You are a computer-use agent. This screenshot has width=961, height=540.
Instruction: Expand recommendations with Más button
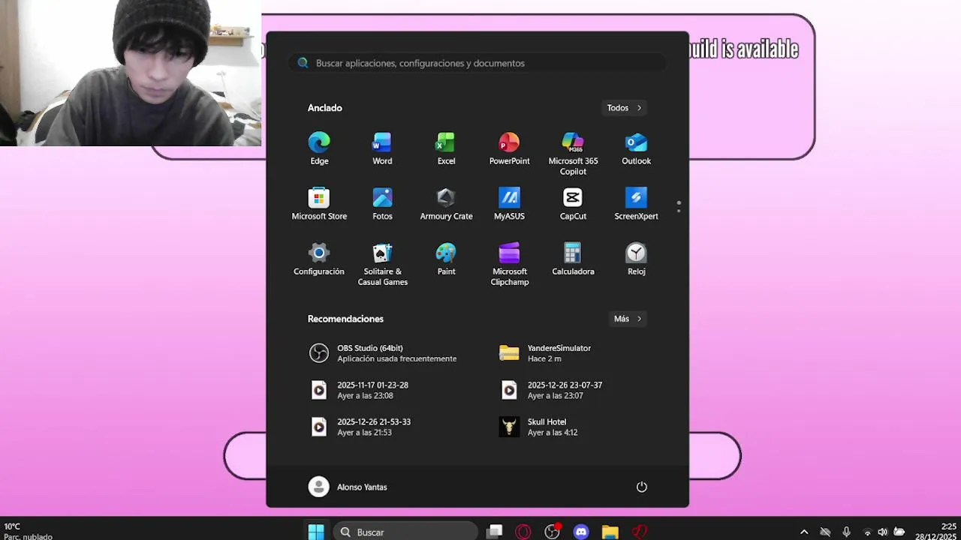pyautogui.click(x=628, y=319)
